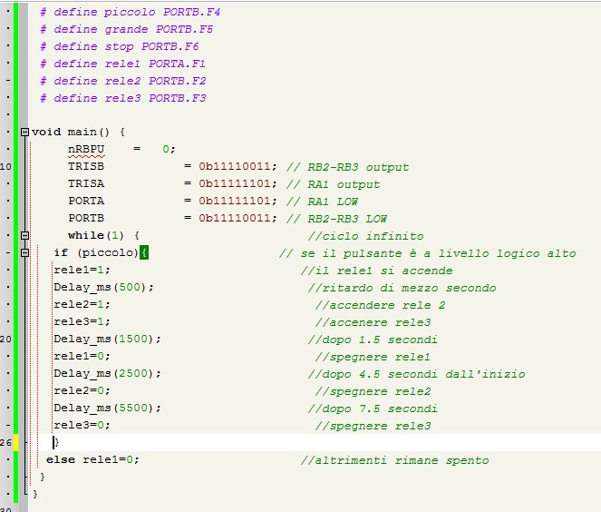Collapse the while(1) loop block
Viewport: 601px width, 512px height.
(x=24, y=236)
